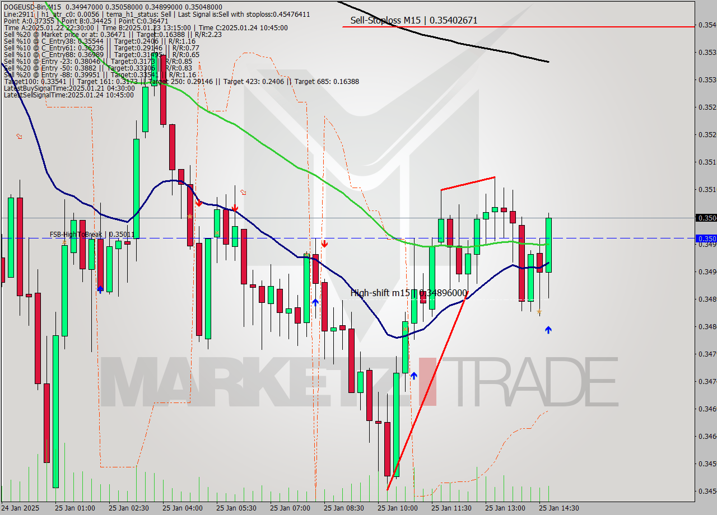The image size is (717, 515).
Task: Click the 25 Jan 14:30 time axis label
Action: tap(558, 508)
